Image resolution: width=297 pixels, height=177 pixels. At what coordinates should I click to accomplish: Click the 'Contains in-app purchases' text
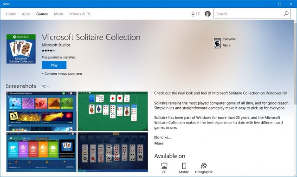pos(62,73)
